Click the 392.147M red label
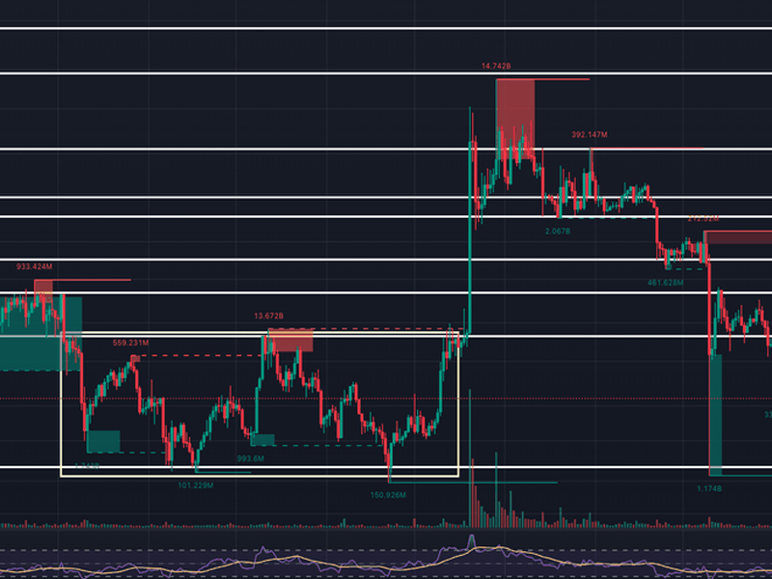772x579 pixels. 590,135
